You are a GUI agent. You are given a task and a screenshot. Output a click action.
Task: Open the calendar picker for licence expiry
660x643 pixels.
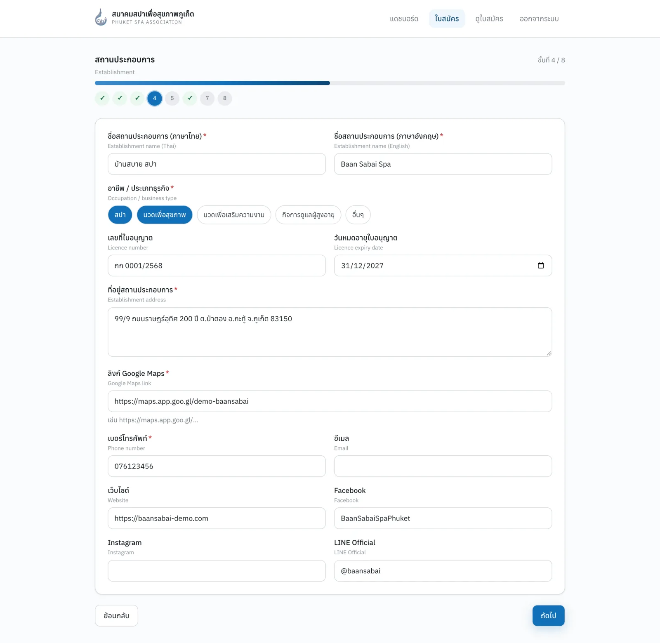(541, 266)
